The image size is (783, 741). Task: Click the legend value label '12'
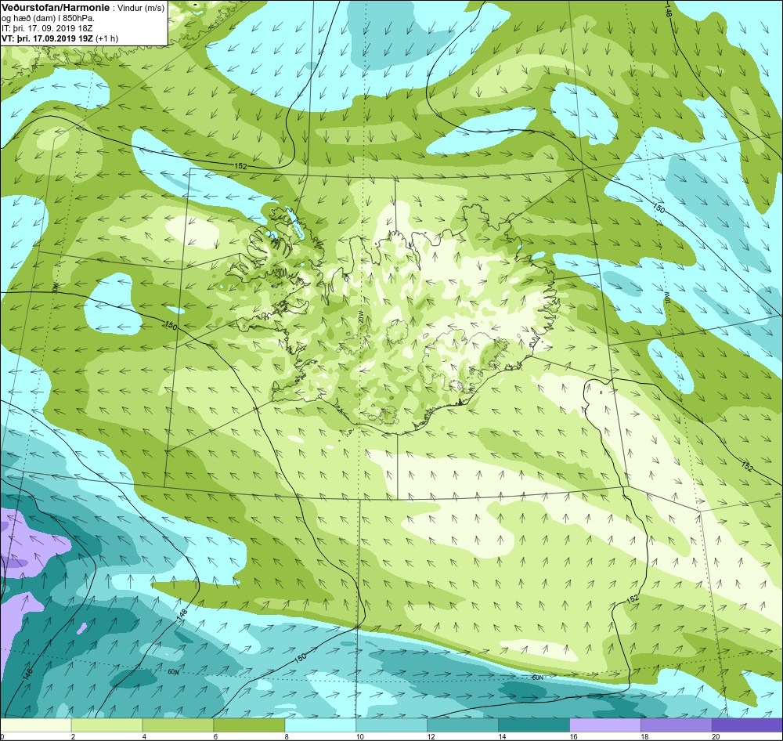coord(431,736)
